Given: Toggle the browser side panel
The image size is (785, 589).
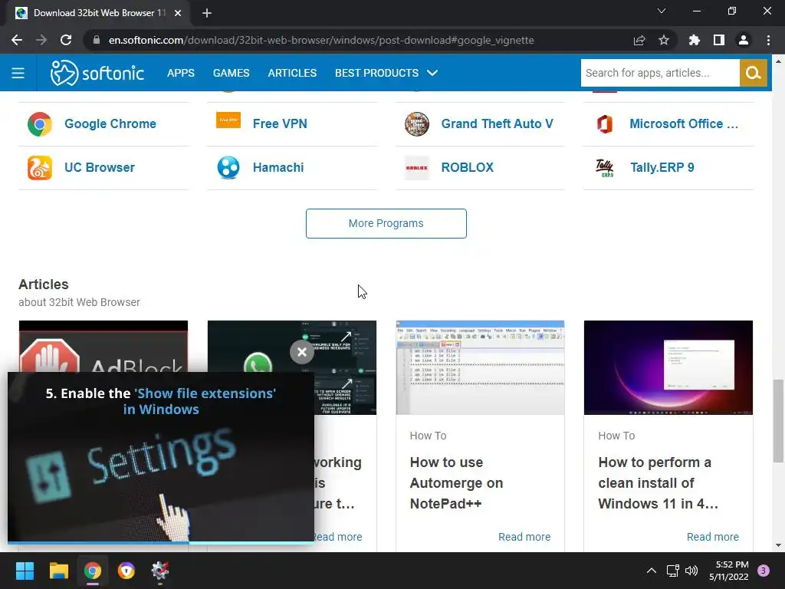Looking at the screenshot, I should pos(719,40).
